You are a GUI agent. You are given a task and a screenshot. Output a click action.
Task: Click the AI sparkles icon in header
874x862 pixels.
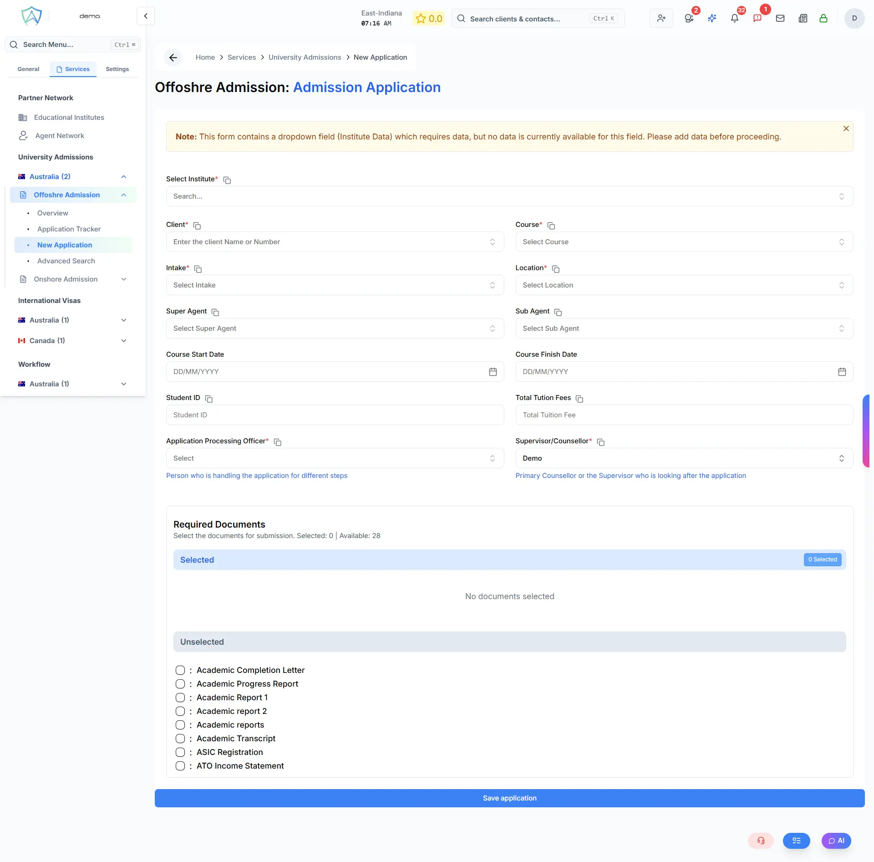(712, 18)
